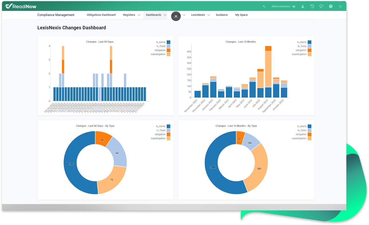Open the My Space tab

pos(242,15)
